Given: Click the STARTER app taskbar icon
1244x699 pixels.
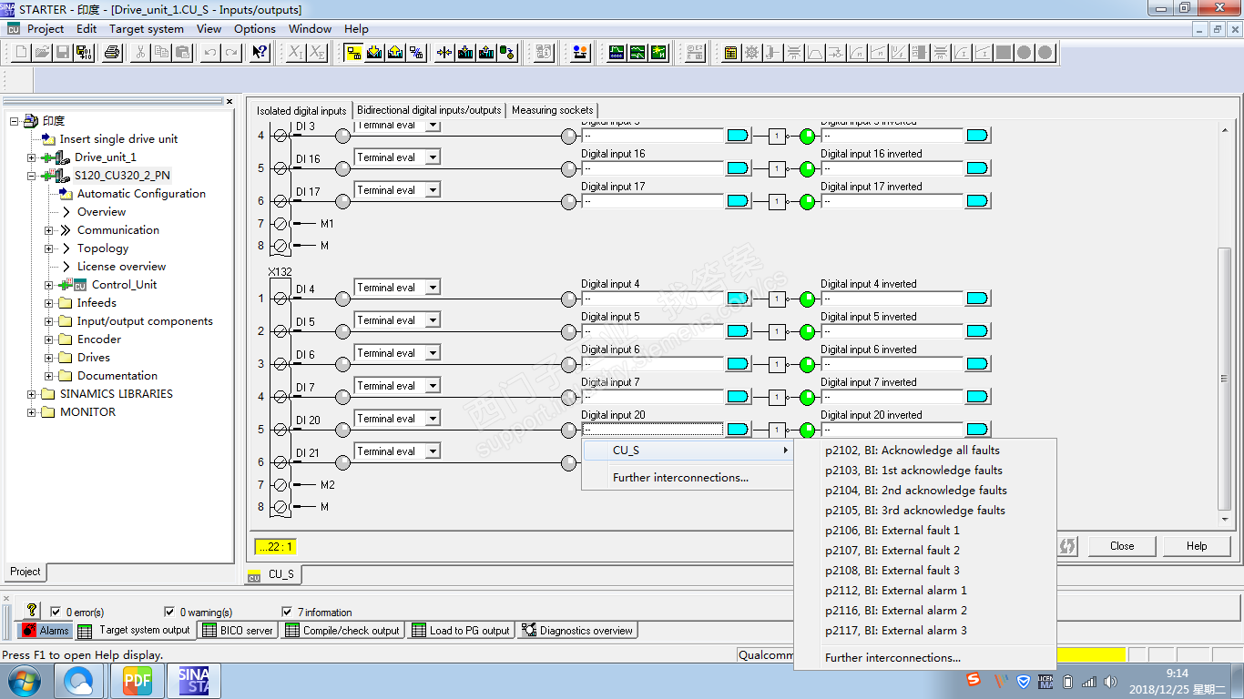Looking at the screenshot, I should coord(193,681).
